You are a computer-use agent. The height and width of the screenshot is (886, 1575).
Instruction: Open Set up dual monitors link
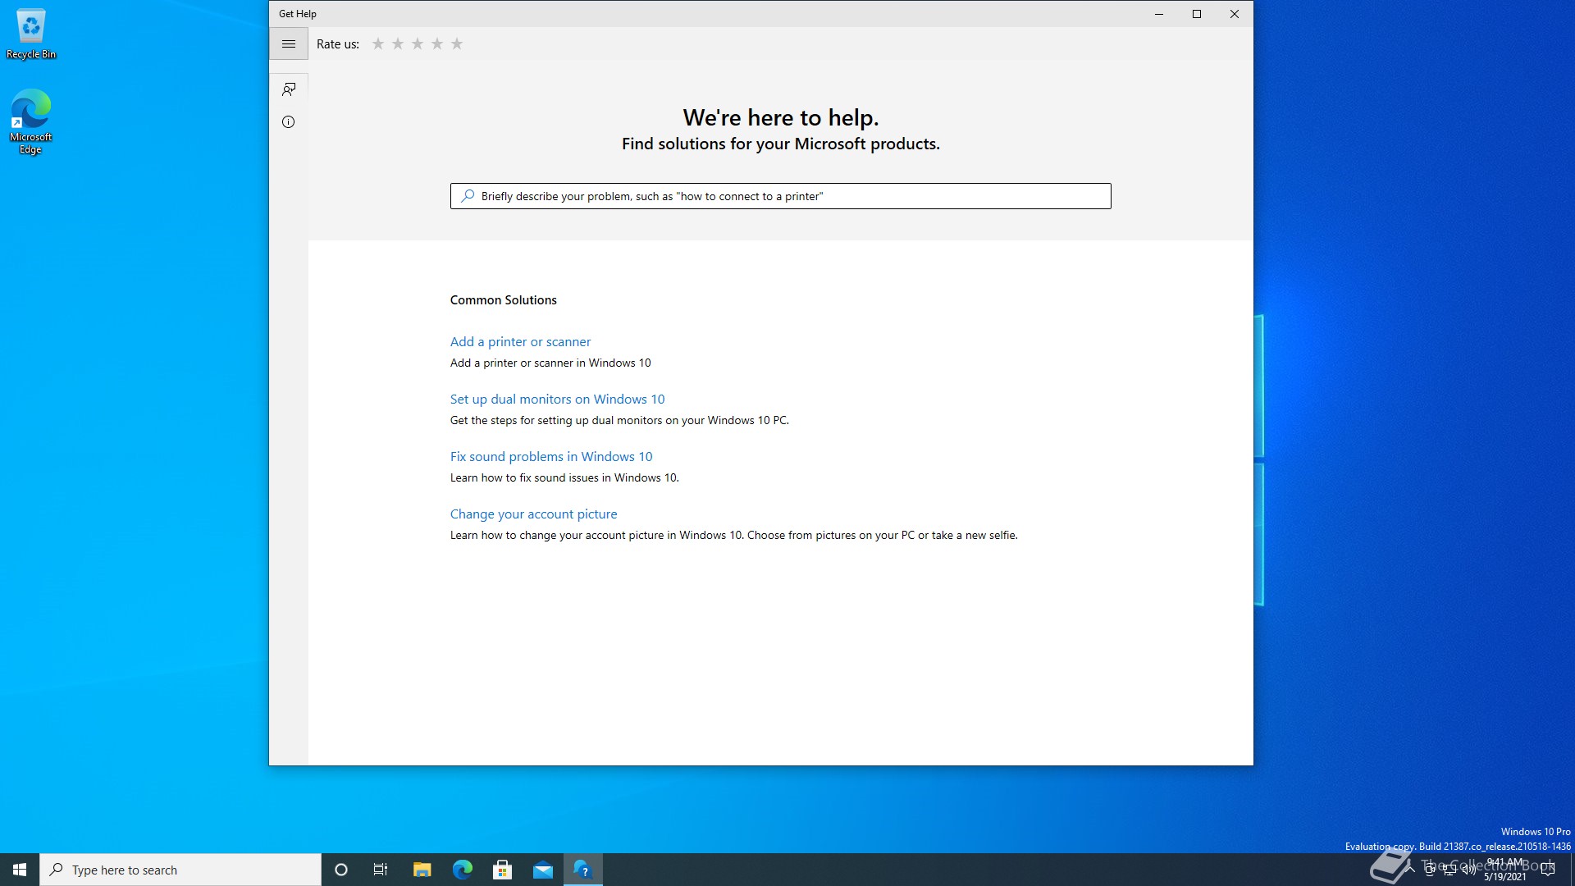(x=557, y=400)
